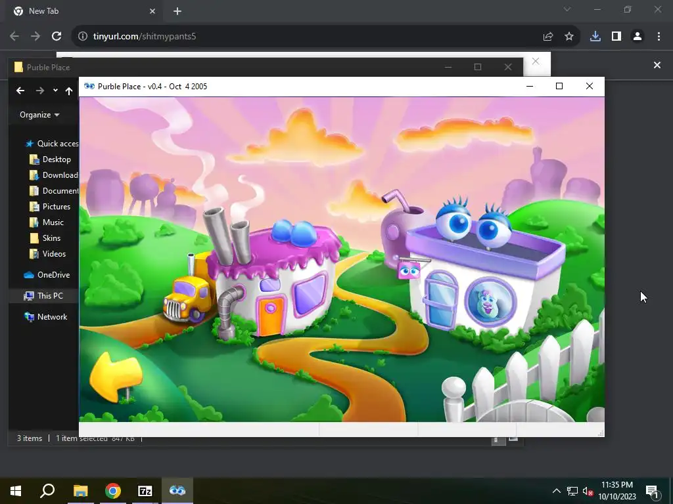
Task: Go forward in Chrome browser
Action: (35, 37)
